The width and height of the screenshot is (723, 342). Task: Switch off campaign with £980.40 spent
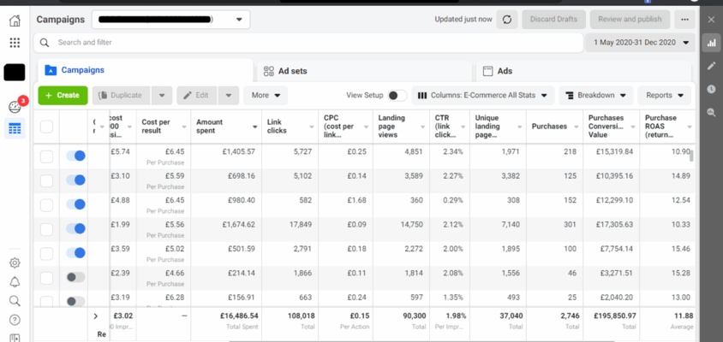click(x=75, y=204)
